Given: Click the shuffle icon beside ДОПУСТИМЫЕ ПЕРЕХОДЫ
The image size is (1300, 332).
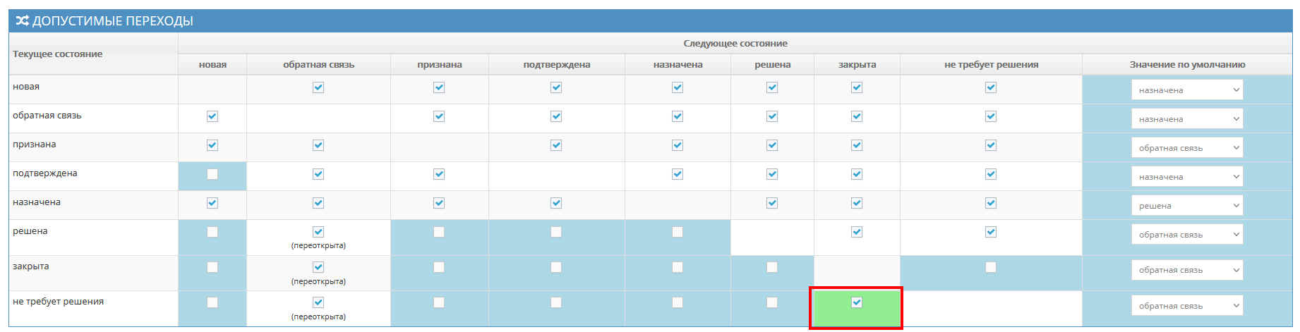Looking at the screenshot, I should [23, 21].
